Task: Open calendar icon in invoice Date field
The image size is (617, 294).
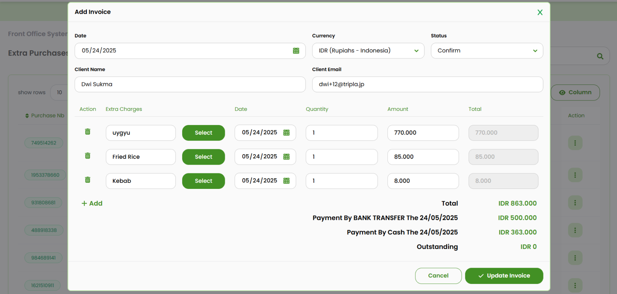Action: point(296,51)
